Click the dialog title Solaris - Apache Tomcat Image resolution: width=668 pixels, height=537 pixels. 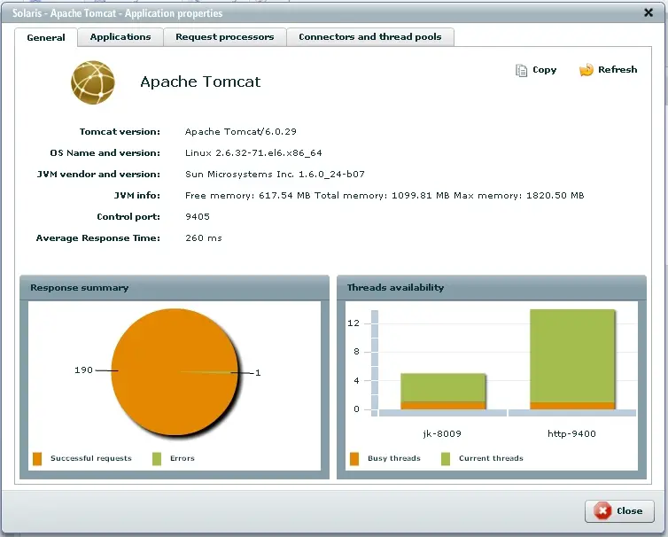(117, 13)
